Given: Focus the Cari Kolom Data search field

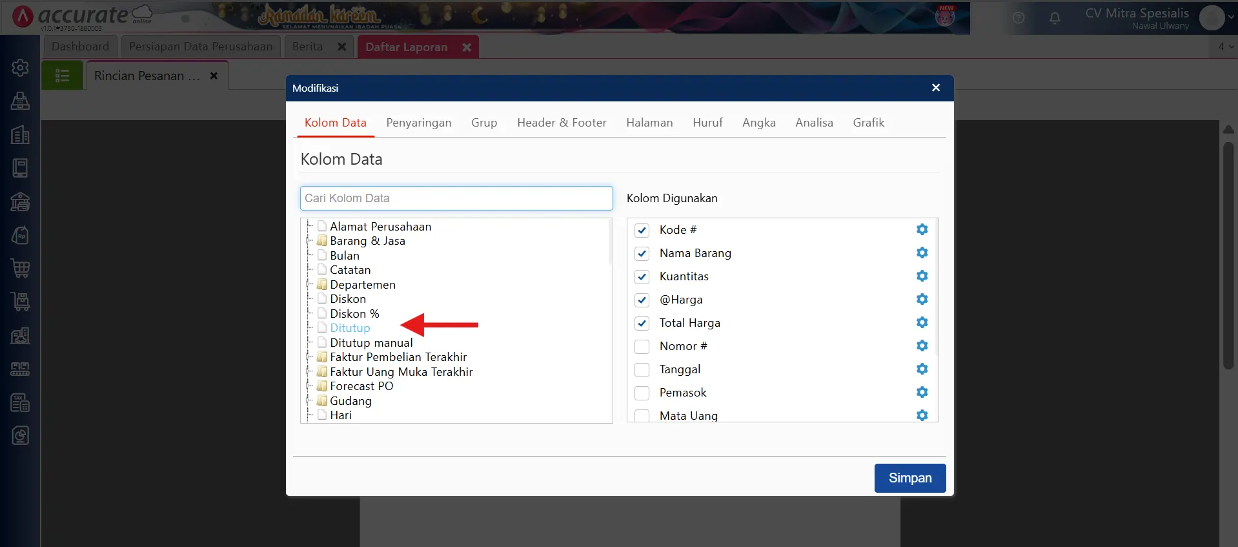Looking at the screenshot, I should pyautogui.click(x=456, y=198).
